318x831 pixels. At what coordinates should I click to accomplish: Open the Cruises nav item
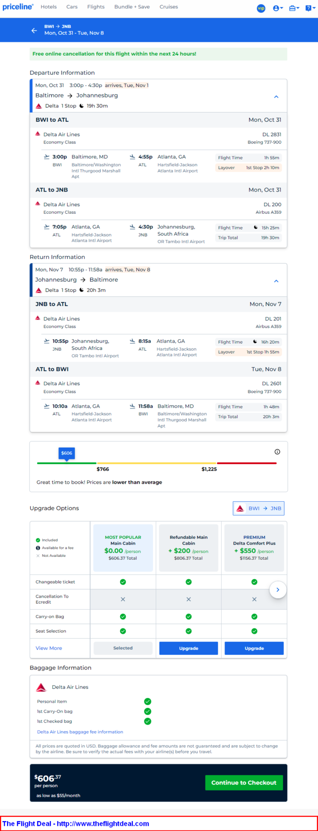coord(168,7)
